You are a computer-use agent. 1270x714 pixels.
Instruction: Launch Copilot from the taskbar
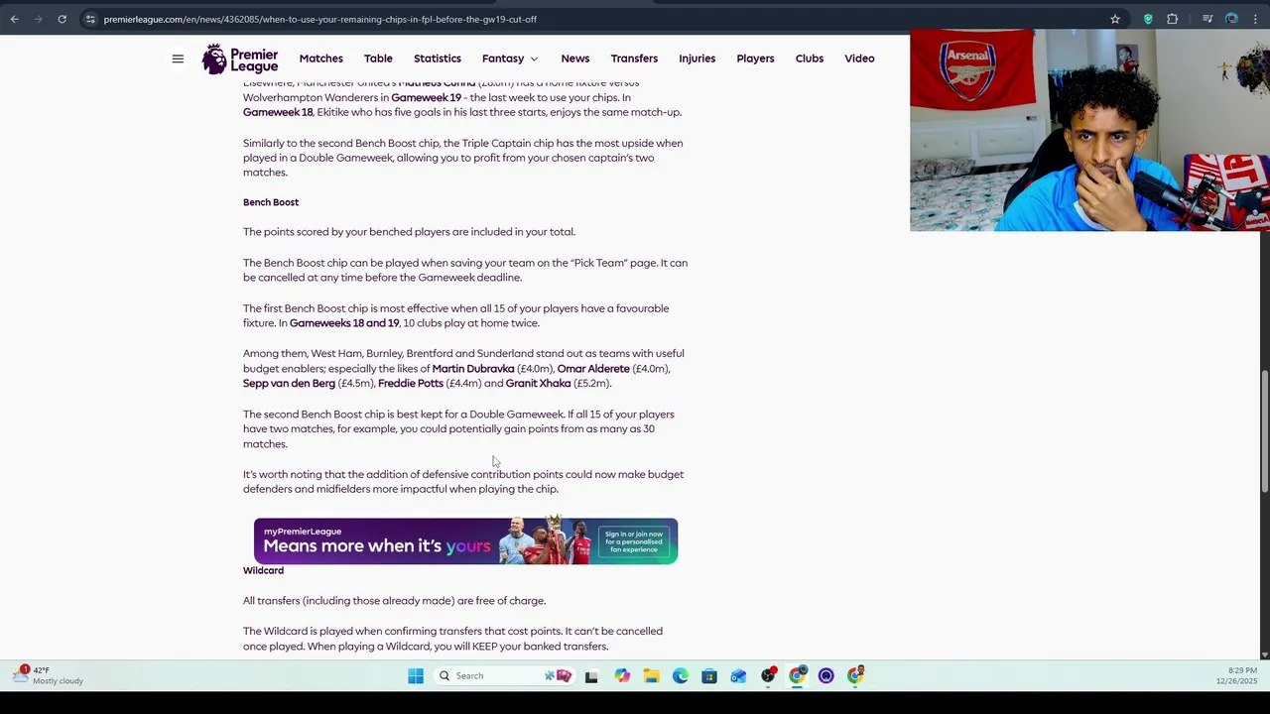tap(622, 676)
